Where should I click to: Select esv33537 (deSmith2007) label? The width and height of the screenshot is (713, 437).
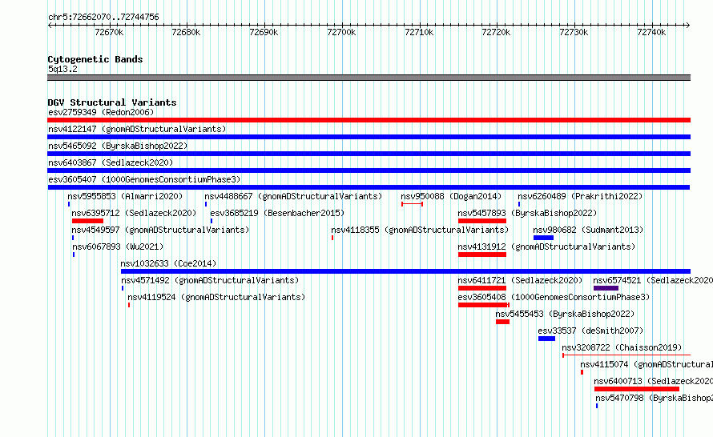[x=590, y=331]
